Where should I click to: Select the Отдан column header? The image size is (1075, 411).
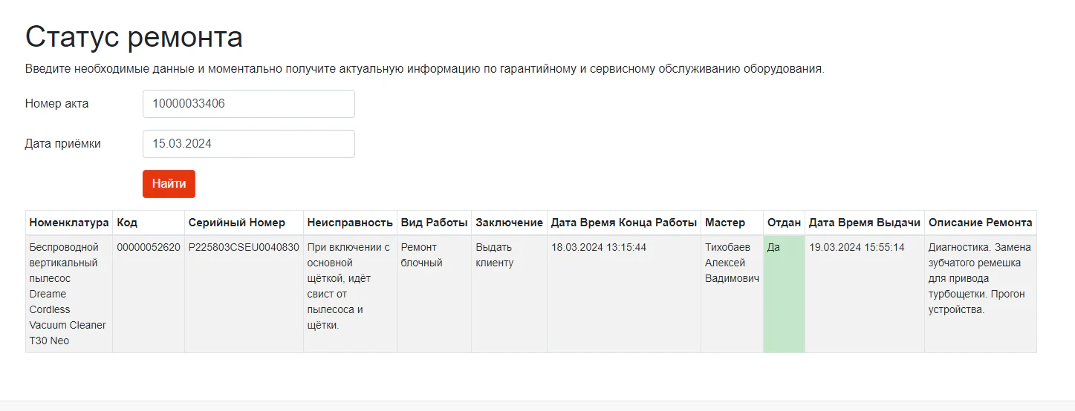[x=785, y=223]
